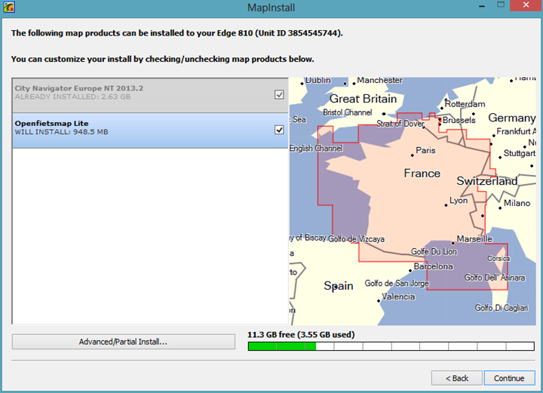Viewport: 543px width, 393px height.
Task: Click the Valencia label on the map
Action: [398, 296]
